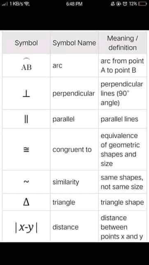Select the Symbol Name column header
The width and height of the screenshot is (149, 265).
(74, 43)
